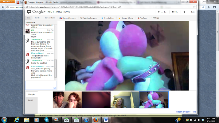Click the chat message input box
The image size is (219, 123).
click(x=41, y=85)
